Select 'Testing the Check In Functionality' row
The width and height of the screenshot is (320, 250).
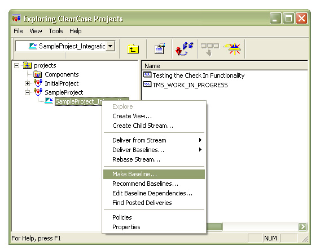pyautogui.click(x=198, y=75)
